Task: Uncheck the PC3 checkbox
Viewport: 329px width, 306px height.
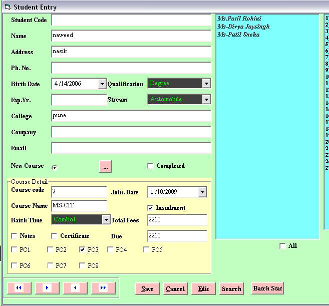Action: 82,249
